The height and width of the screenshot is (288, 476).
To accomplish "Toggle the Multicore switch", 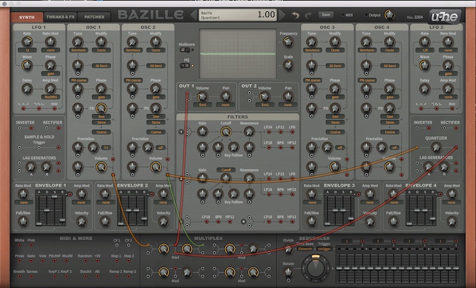I will point(185,50).
